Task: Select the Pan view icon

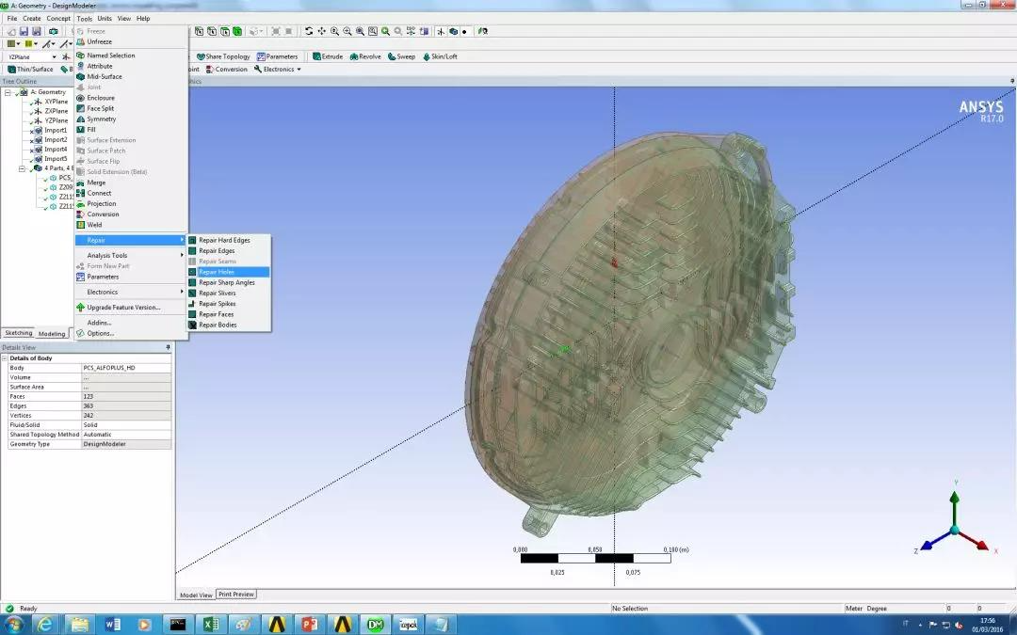Action: [322, 31]
